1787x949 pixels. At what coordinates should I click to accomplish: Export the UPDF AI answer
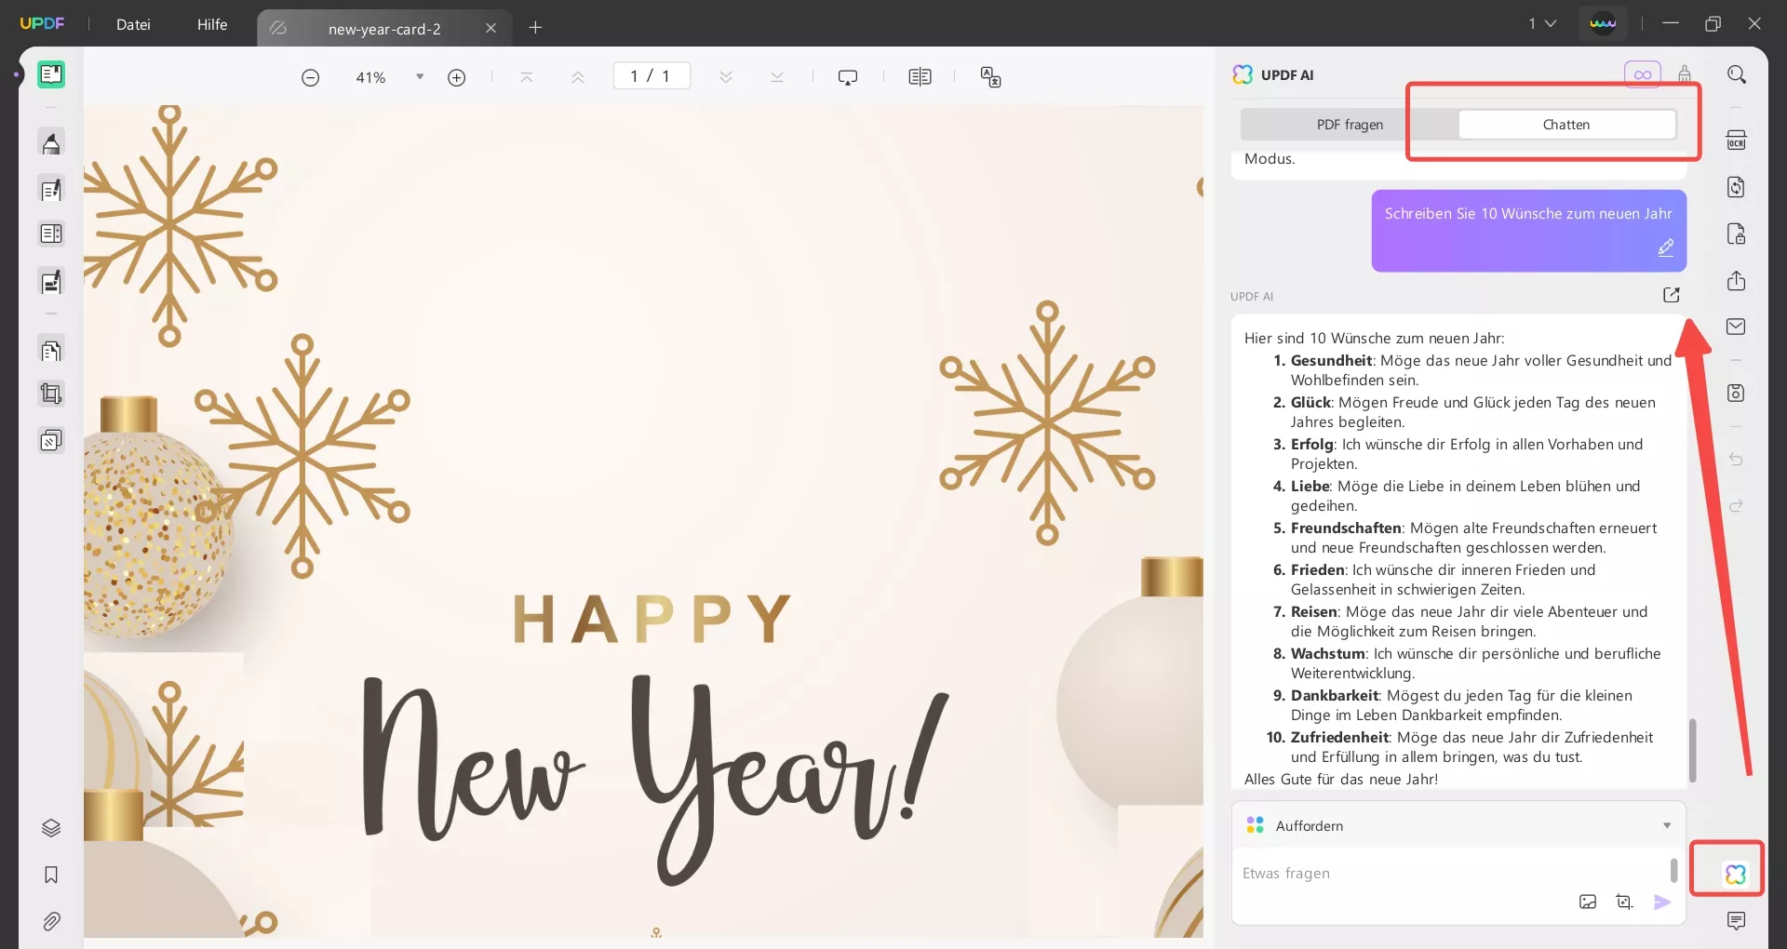click(1672, 295)
